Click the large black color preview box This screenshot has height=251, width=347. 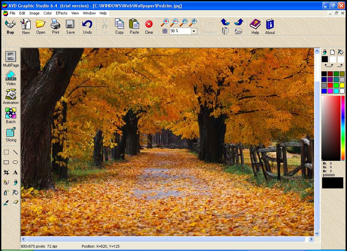pos(333,183)
